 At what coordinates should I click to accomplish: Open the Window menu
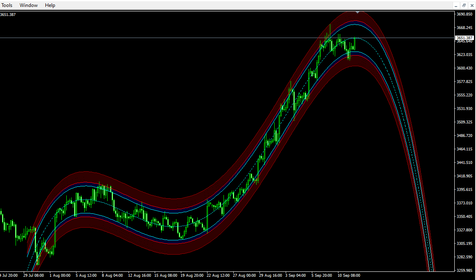tap(29, 5)
